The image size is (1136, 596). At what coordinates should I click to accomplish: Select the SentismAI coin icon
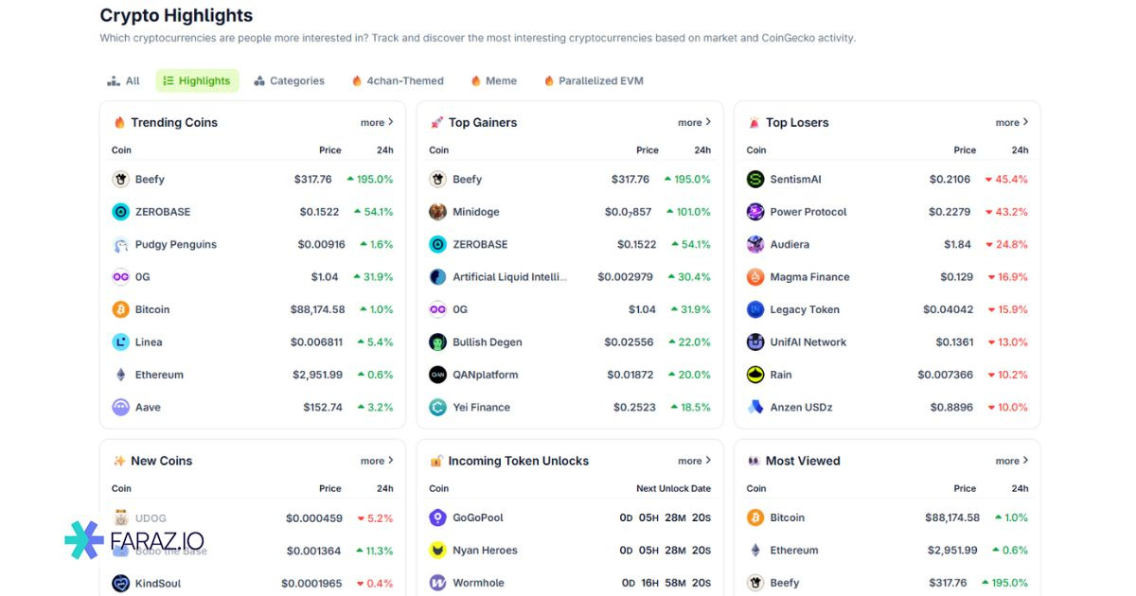[754, 180]
